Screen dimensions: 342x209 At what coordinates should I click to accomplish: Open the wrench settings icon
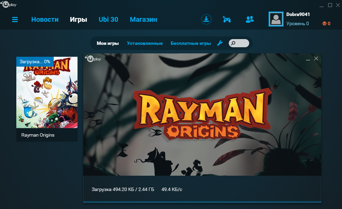[220, 43]
